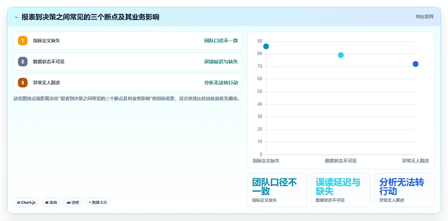The image size is (448, 221).
Task: Click the 分析无法转行动 label in row three
Action: pyautogui.click(x=221, y=83)
